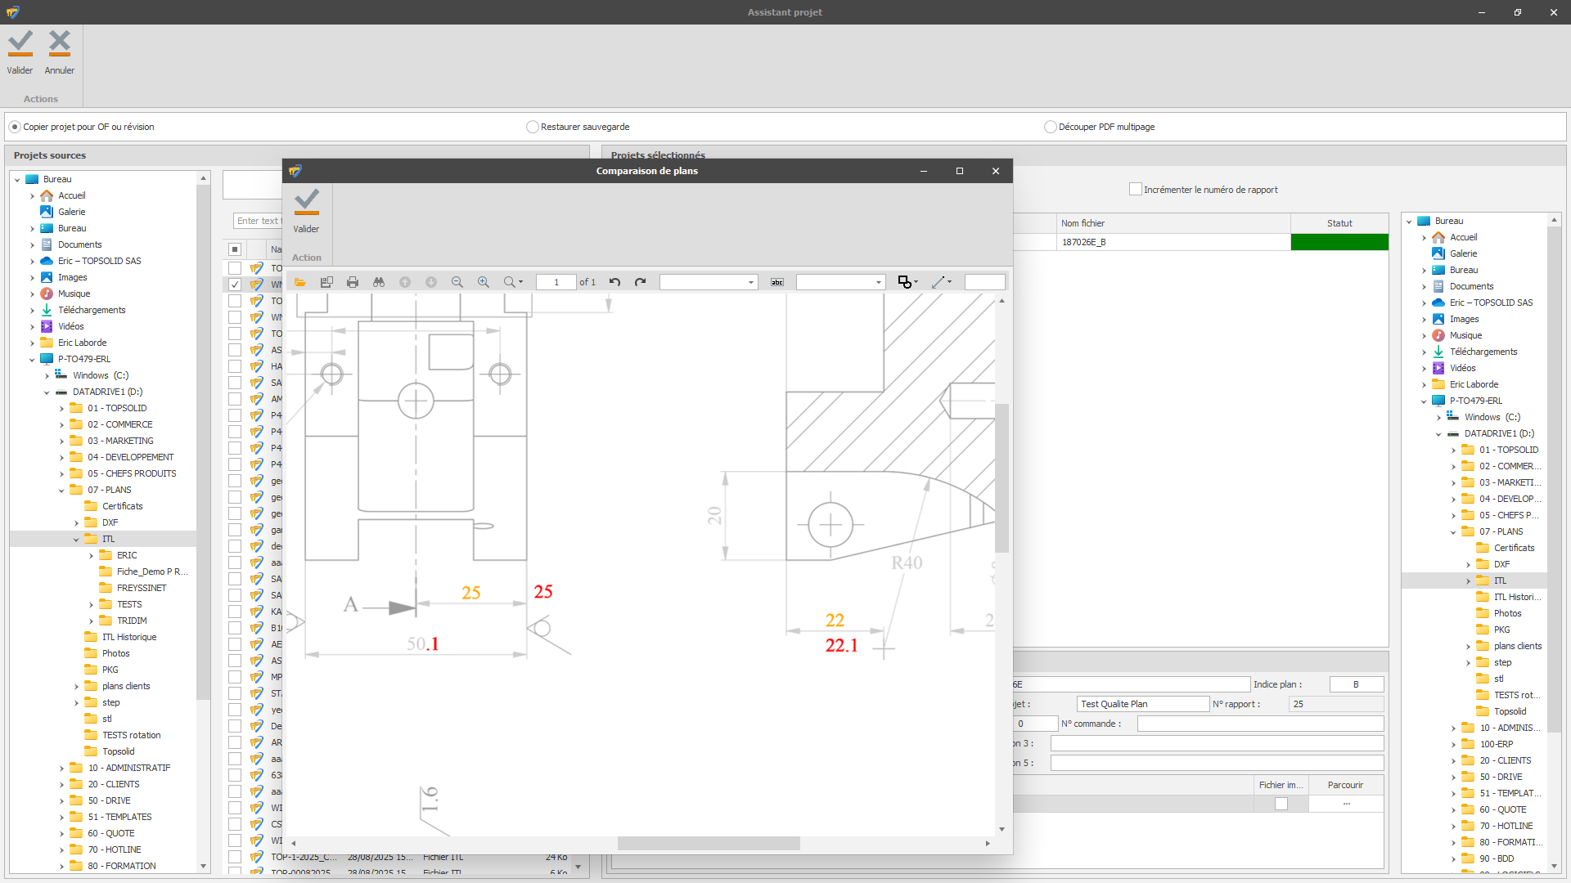Click the Statut column header

pyautogui.click(x=1339, y=223)
